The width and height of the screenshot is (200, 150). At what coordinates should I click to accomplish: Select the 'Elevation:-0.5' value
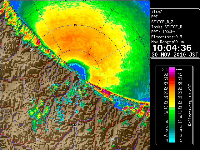167,37
